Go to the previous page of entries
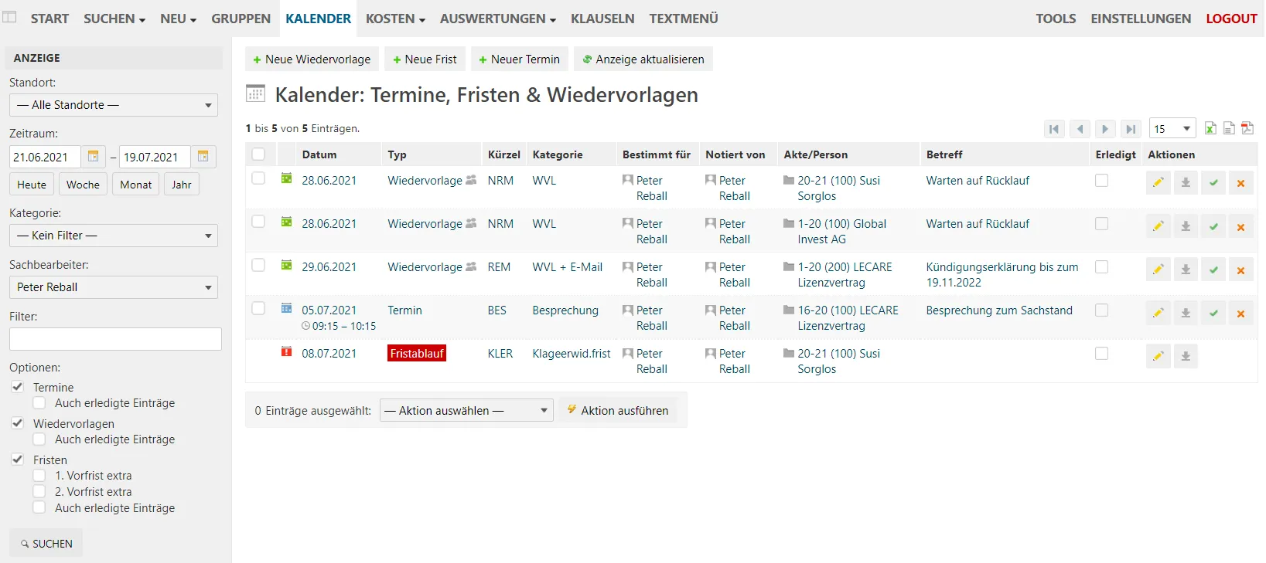The height and width of the screenshot is (563, 1266). pos(1080,129)
